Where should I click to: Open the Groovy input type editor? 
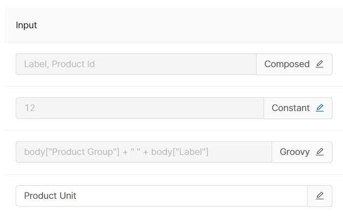tap(302, 152)
